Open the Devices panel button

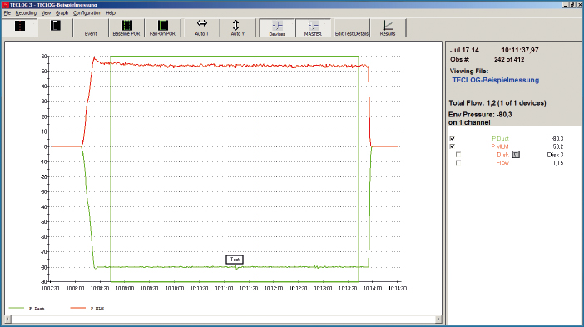277,28
